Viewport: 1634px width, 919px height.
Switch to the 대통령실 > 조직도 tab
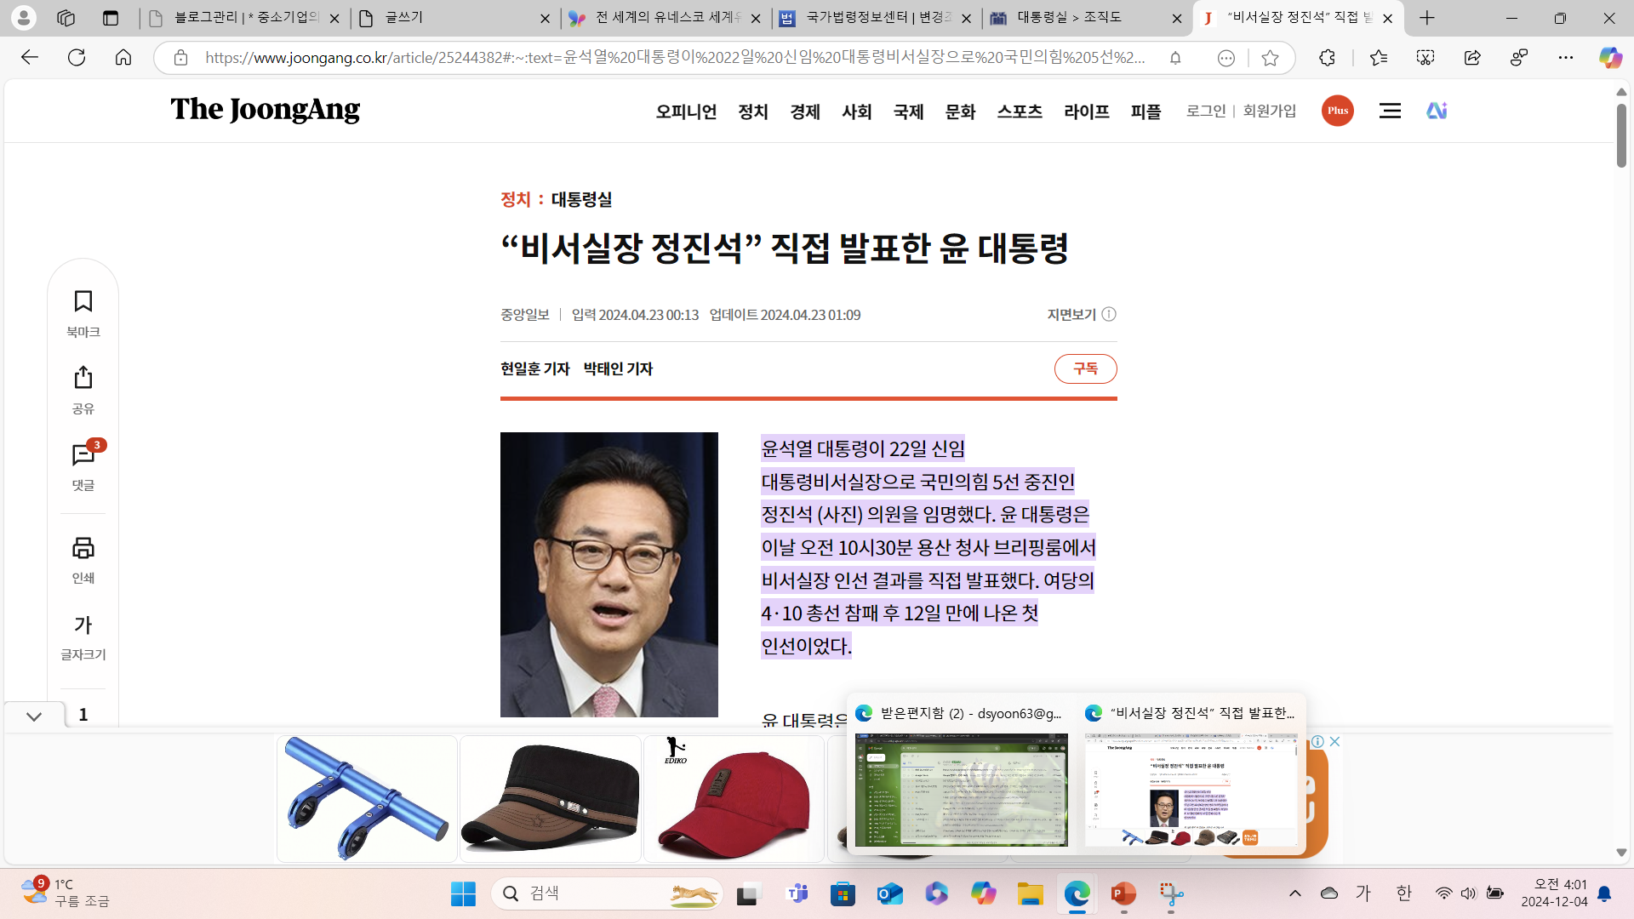click(1070, 18)
